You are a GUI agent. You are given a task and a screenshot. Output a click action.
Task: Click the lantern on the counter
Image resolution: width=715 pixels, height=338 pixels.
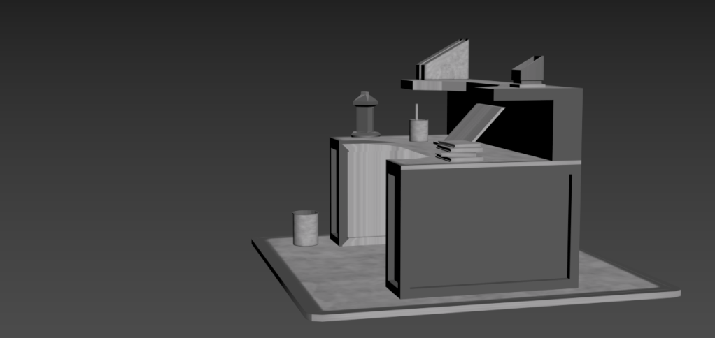[364, 115]
